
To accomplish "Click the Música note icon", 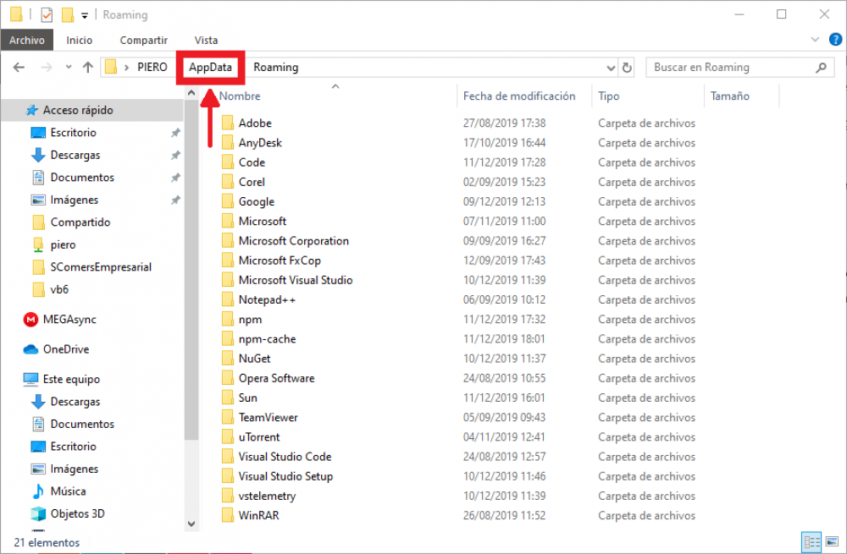I will [38, 491].
